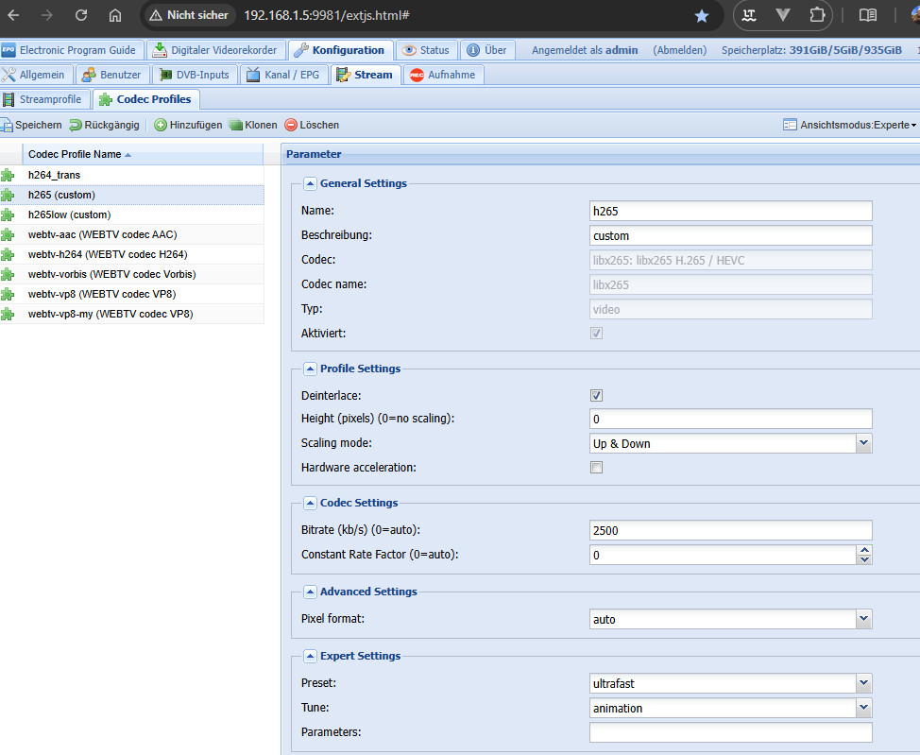Toggle the Deinterlace checkbox
The width and height of the screenshot is (920, 755).
[x=596, y=395]
